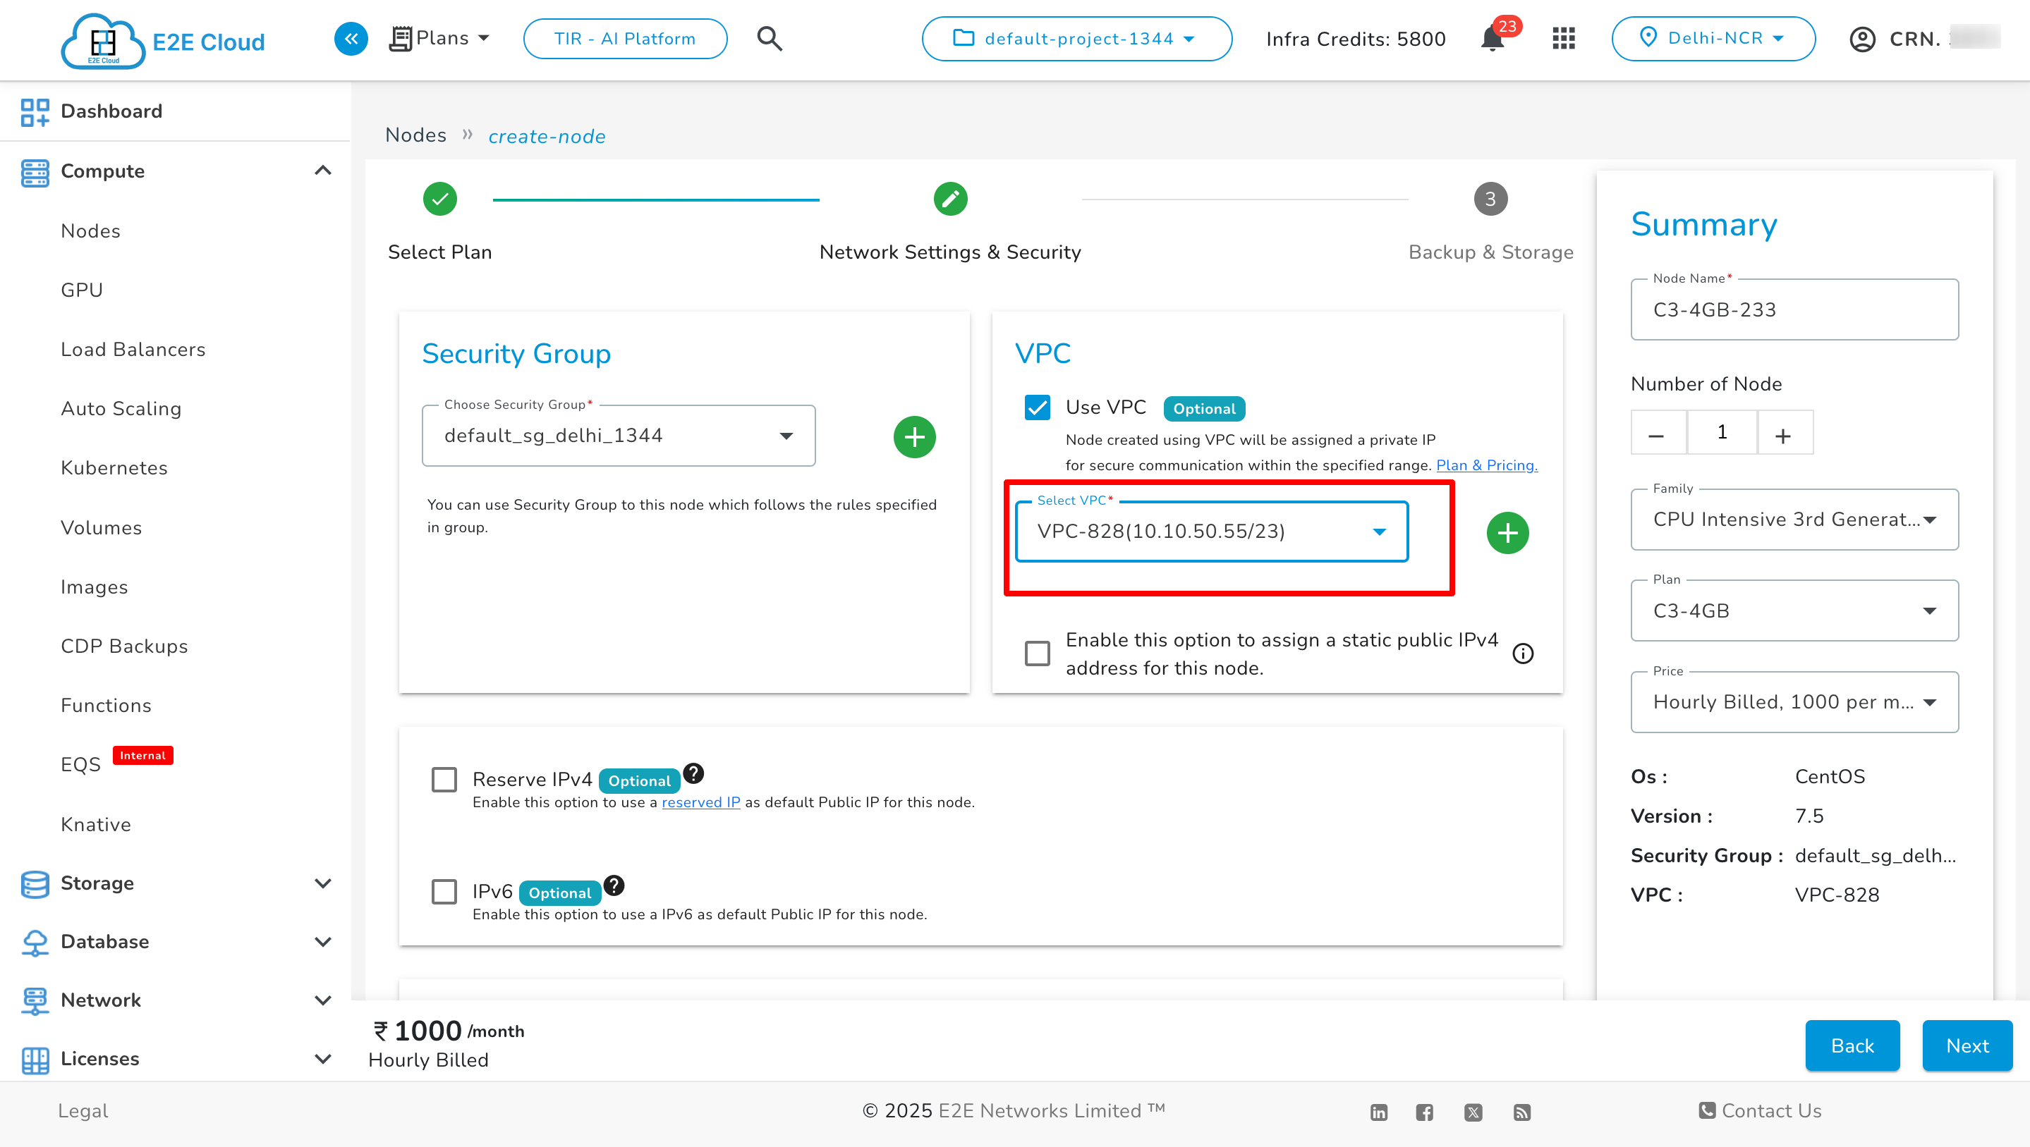Open Auto Scaling in the sidebar
2030x1147 pixels.
121,409
